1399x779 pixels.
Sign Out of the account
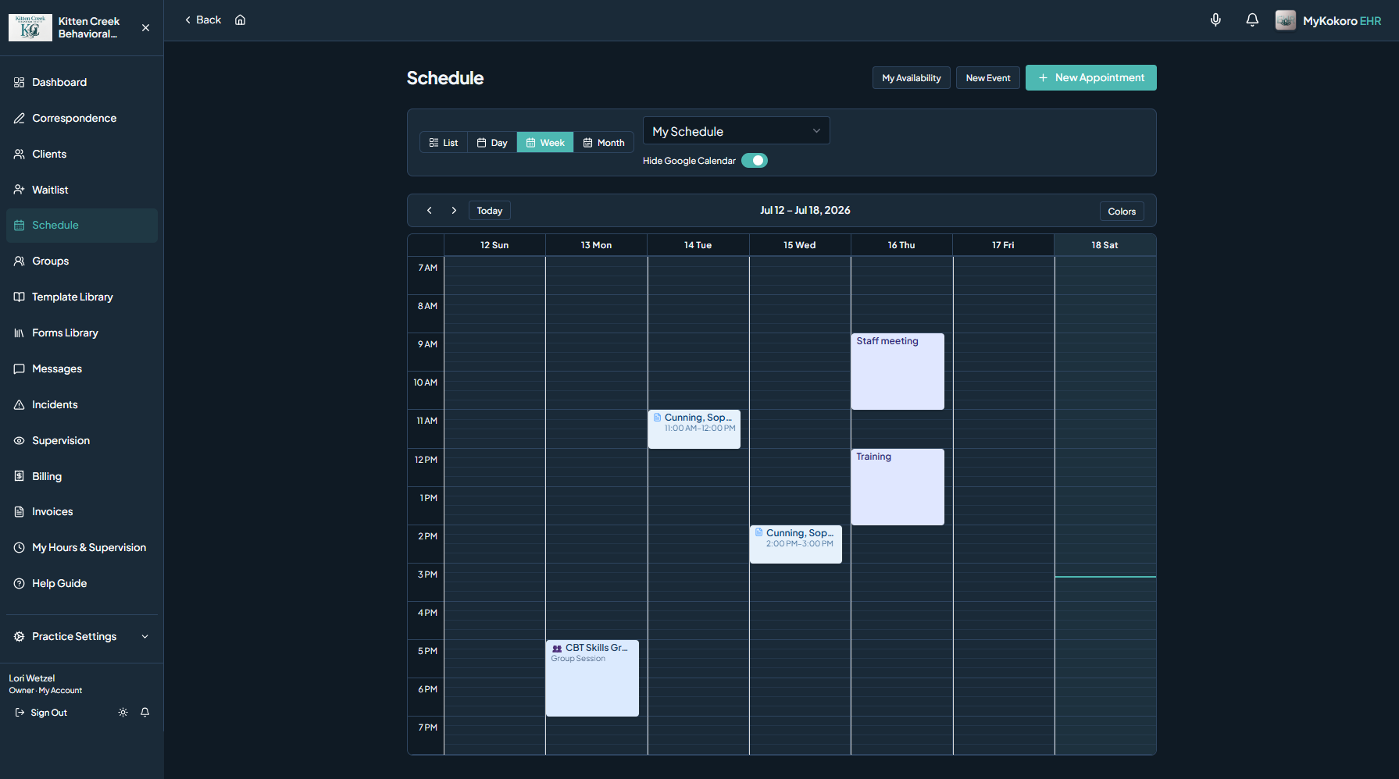click(41, 713)
